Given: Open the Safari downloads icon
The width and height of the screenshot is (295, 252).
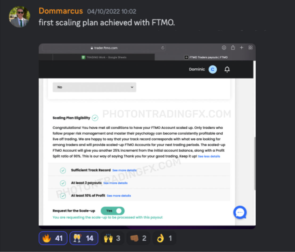Looking at the screenshot, I should coord(224,48).
